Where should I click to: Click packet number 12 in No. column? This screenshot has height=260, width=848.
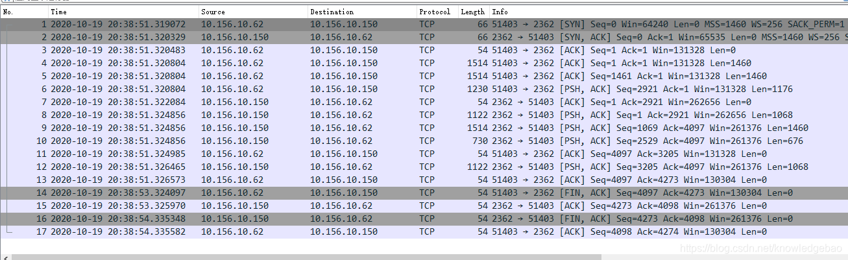pyautogui.click(x=42, y=167)
